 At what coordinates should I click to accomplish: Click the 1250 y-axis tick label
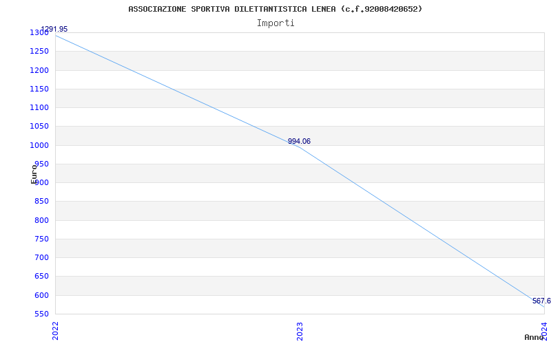point(39,51)
